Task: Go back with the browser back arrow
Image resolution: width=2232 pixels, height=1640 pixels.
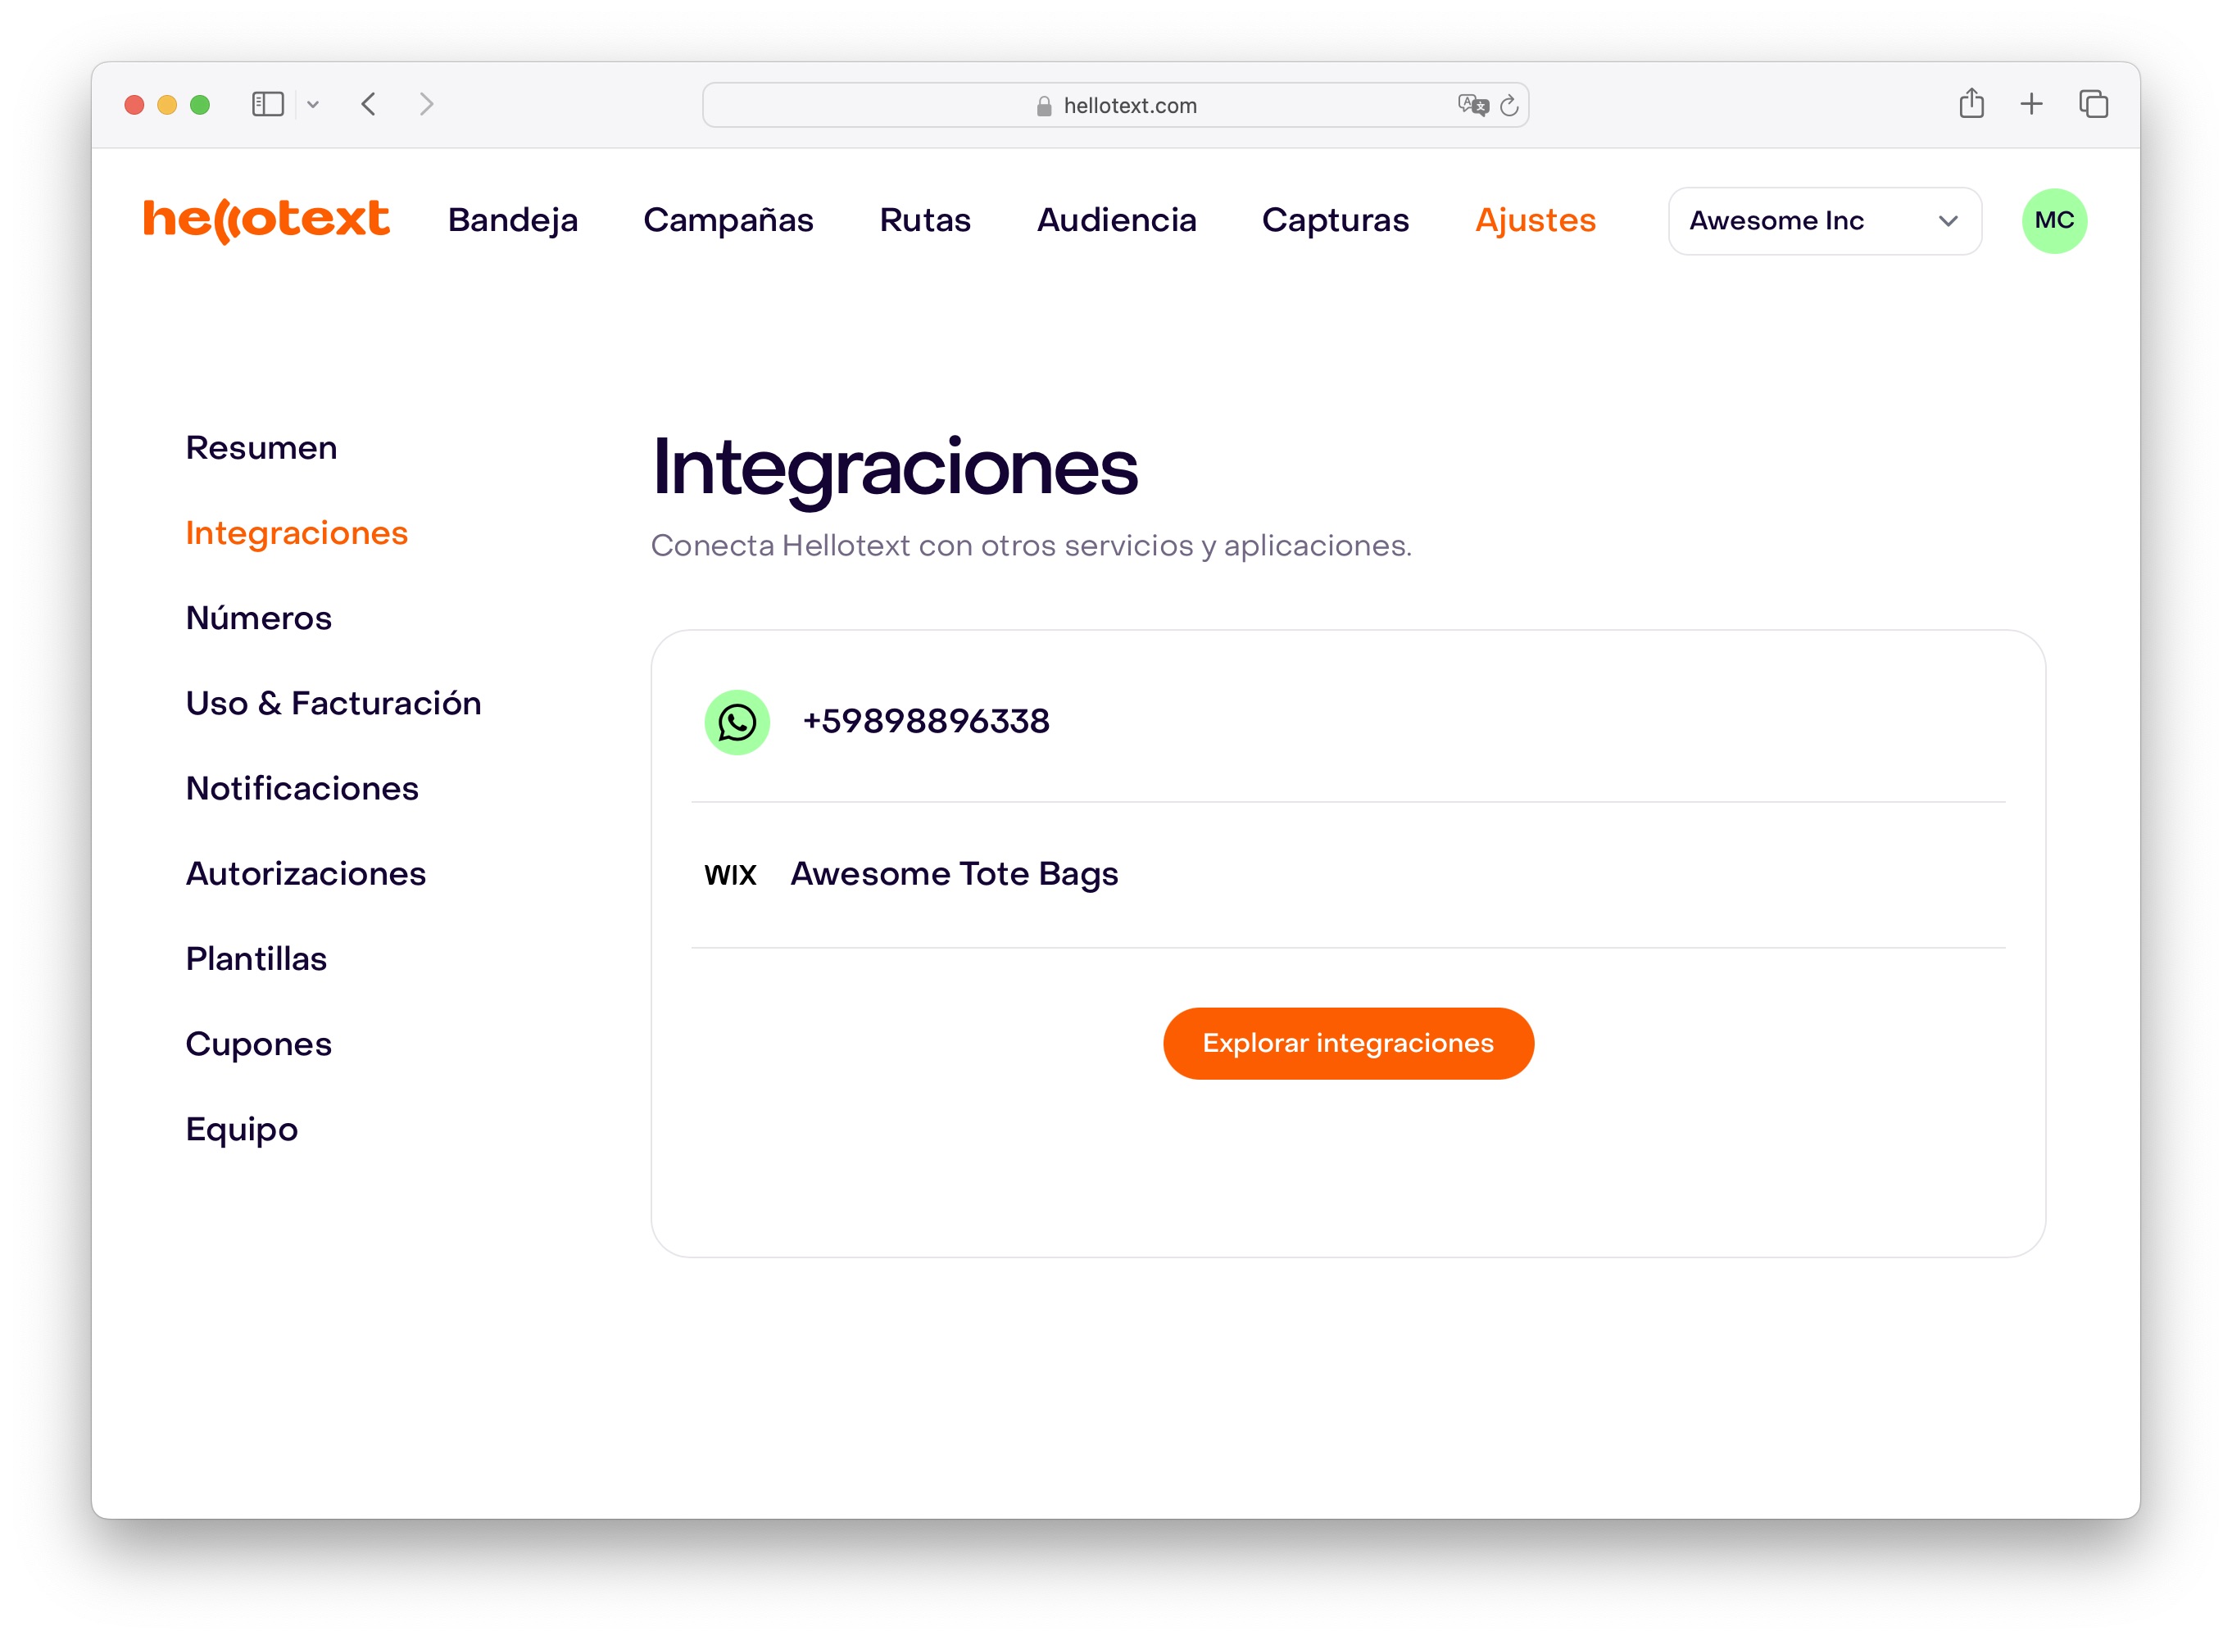Action: pos(369,104)
